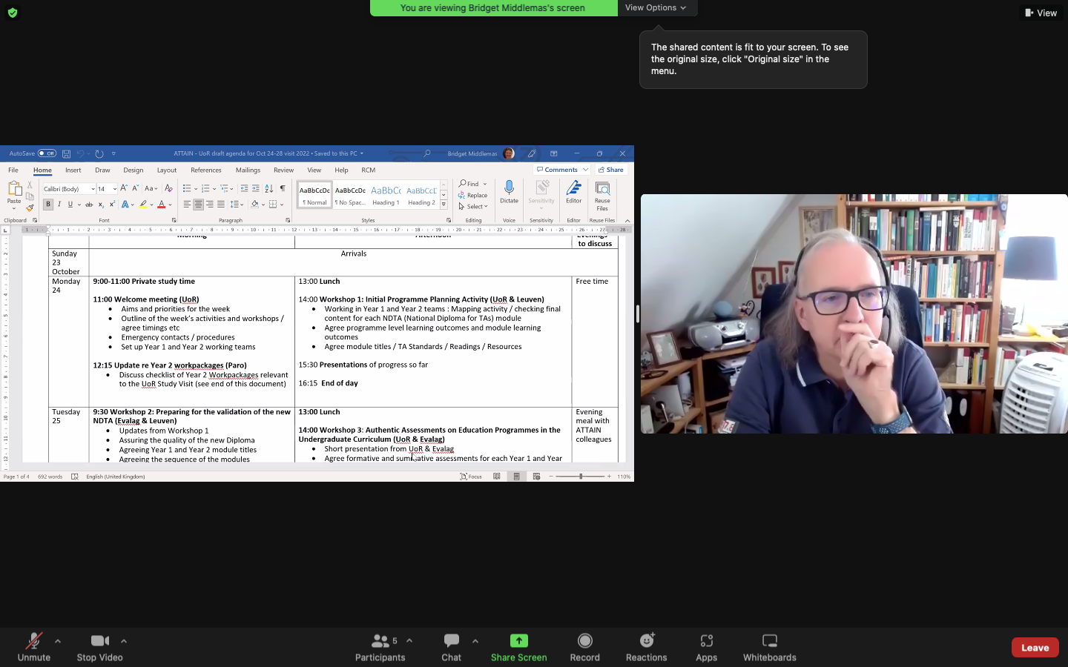Click the Justify alignment icon
Screen dimensions: 1068x667
(x=221, y=205)
